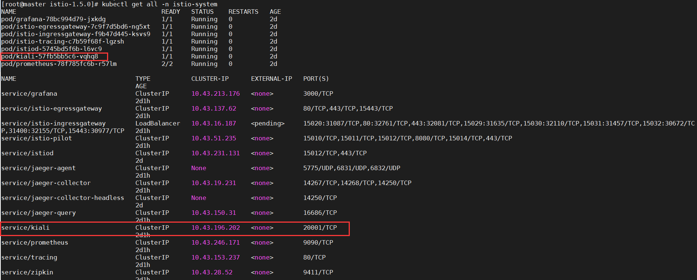This screenshot has width=697, height=280.
Task: Click service/istiod name
Action: click(27, 153)
